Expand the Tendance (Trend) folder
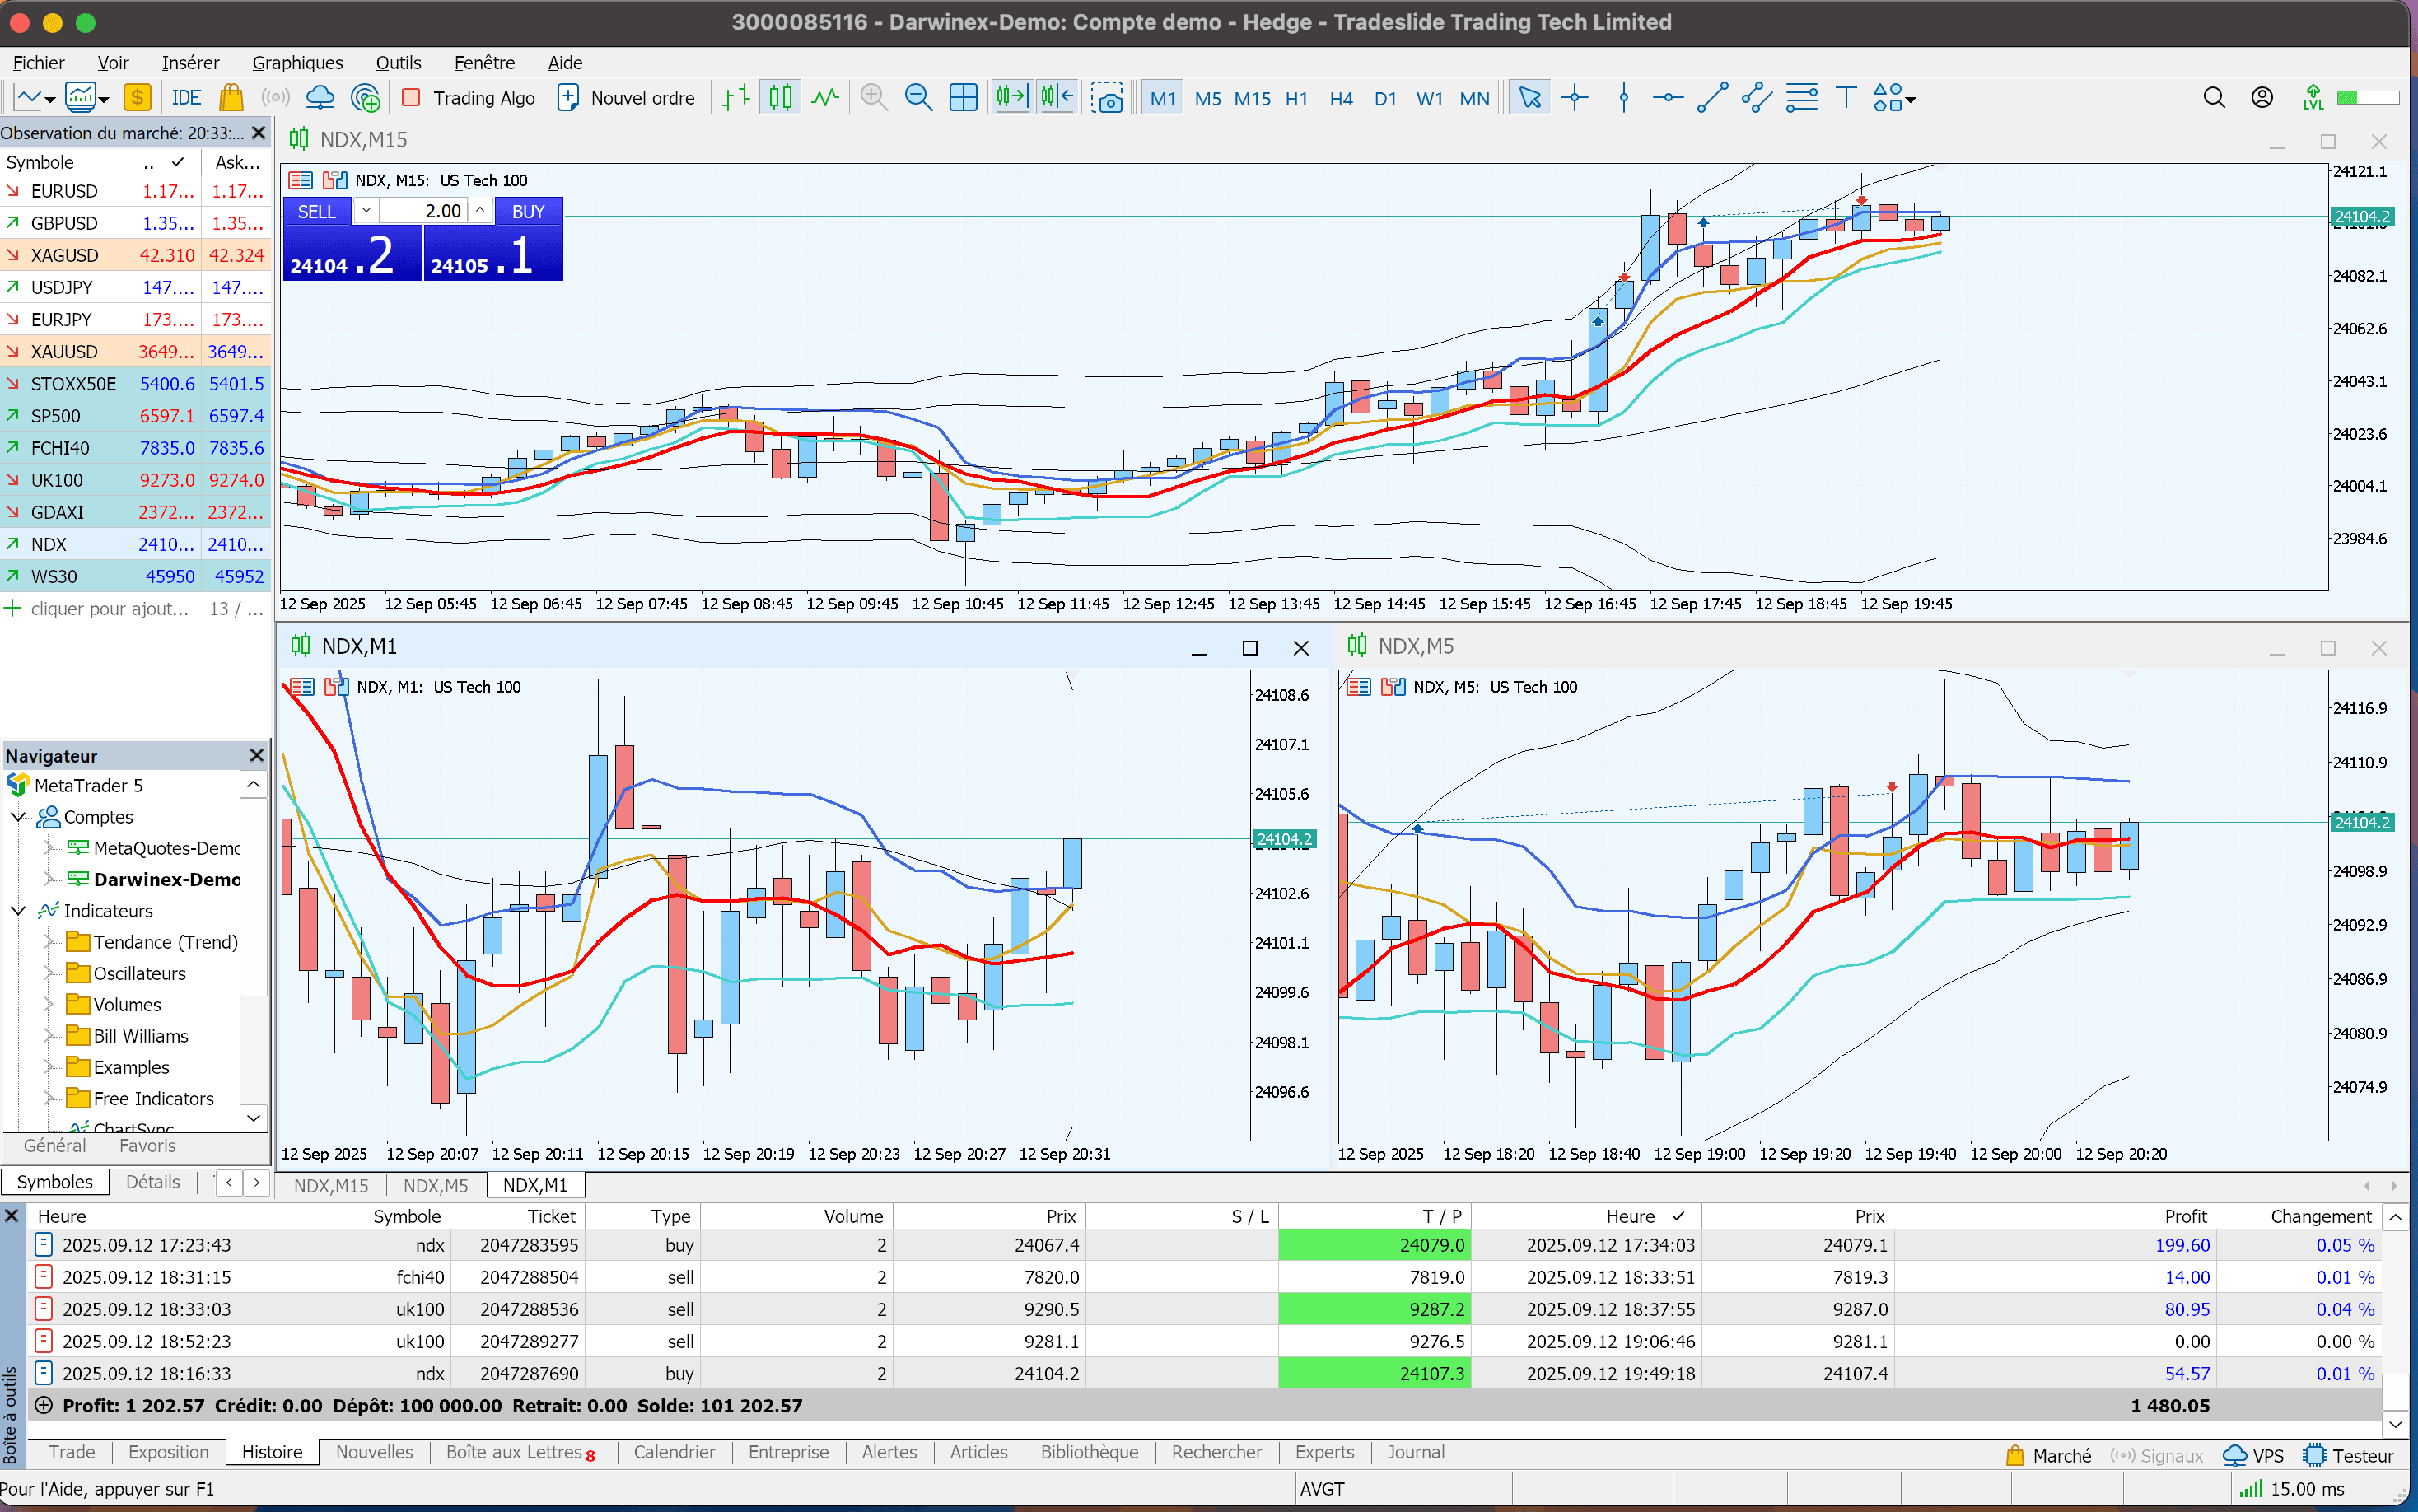2418x1512 pixels. [49, 942]
